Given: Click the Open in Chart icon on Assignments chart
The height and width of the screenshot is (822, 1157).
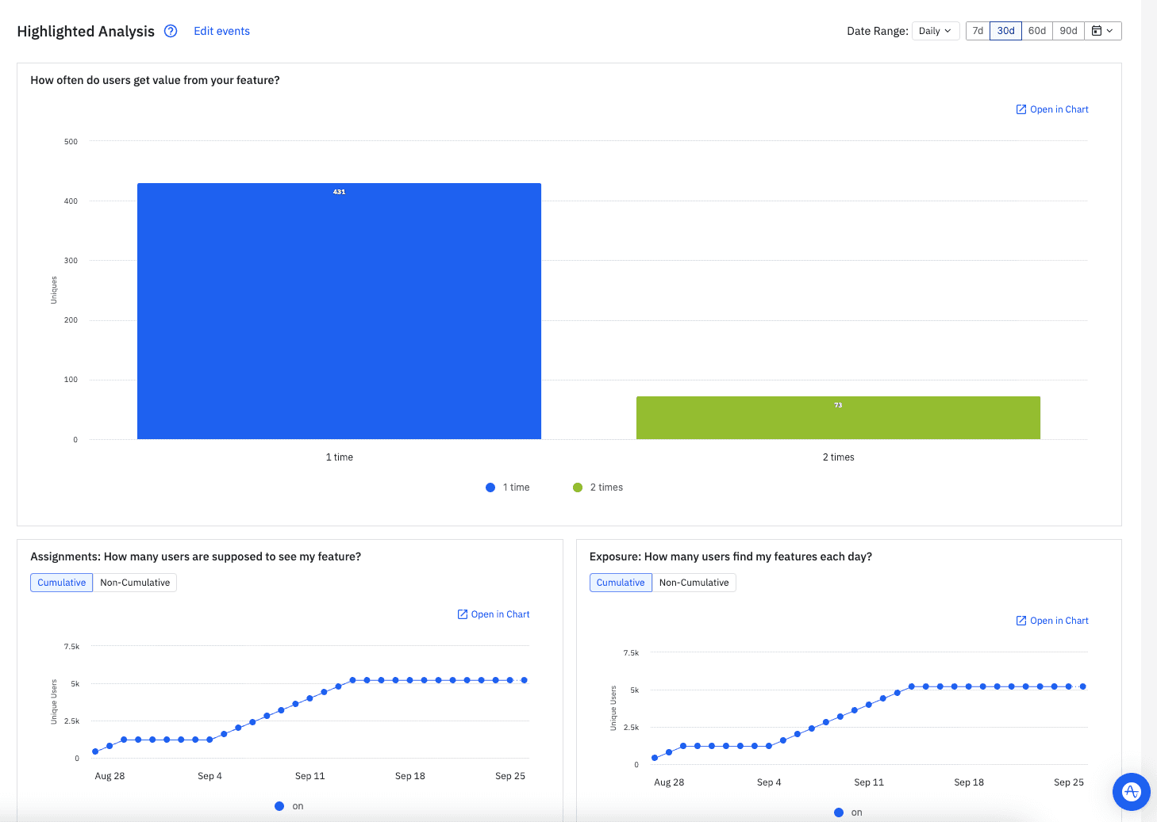Looking at the screenshot, I should [461, 614].
